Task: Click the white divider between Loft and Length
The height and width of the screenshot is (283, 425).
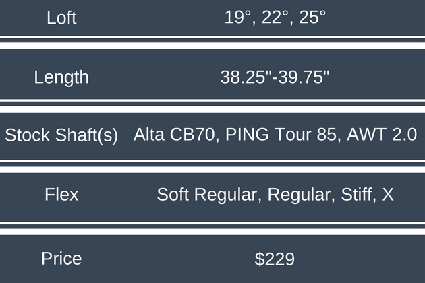Action: tap(213, 44)
